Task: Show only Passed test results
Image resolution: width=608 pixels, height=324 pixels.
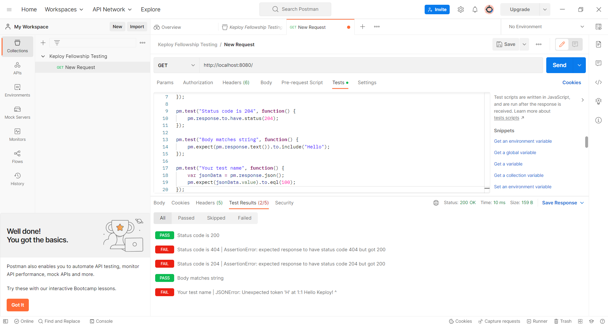Action: [x=186, y=218]
